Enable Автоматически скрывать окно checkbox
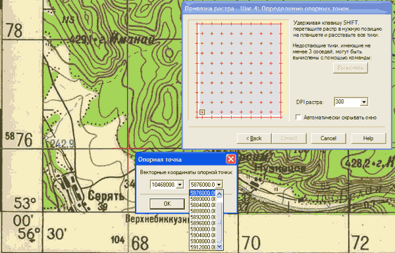The image size is (395, 253). pos(298,118)
